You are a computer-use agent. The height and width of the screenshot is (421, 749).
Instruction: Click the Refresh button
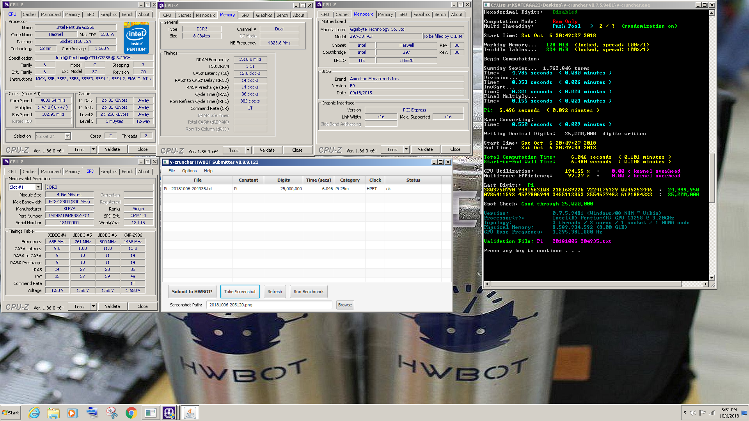point(275,292)
